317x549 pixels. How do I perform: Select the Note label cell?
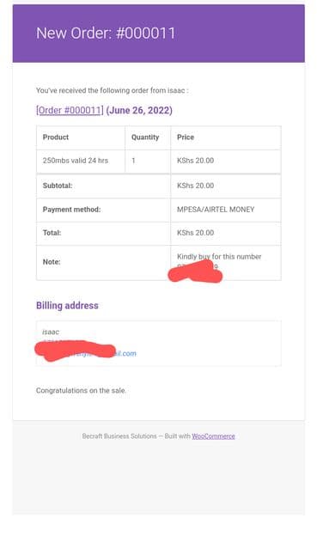pyautogui.click(x=103, y=263)
